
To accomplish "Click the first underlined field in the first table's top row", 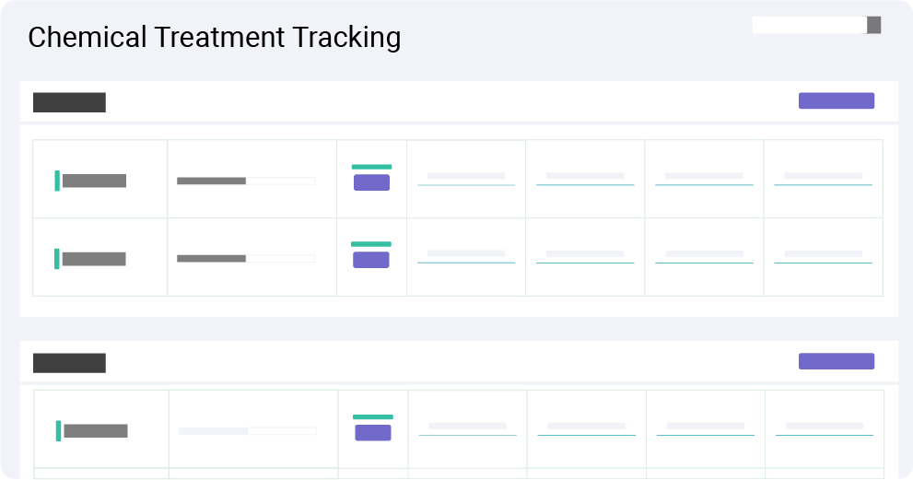I will (x=466, y=179).
